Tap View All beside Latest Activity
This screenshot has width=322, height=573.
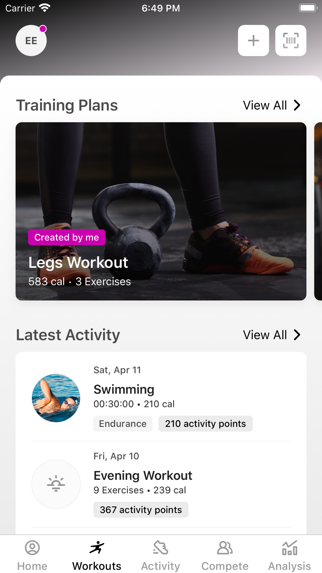click(x=265, y=335)
